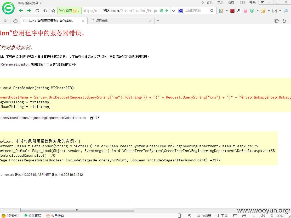
Task: Open the 收藏 menu
Action: 231,3
